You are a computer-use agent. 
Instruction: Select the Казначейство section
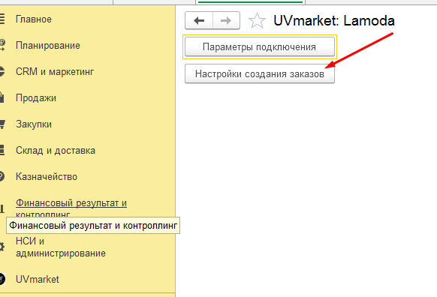(47, 176)
